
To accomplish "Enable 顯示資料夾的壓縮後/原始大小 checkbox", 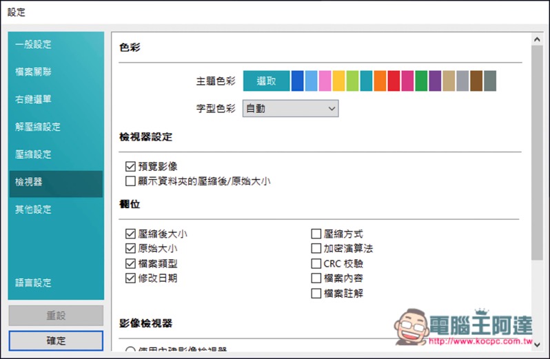I will (x=130, y=181).
